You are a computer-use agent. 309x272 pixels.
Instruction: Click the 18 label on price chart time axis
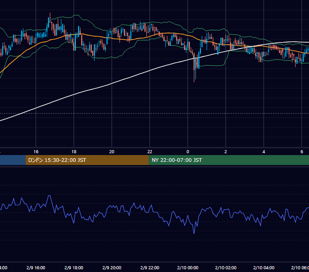74,152
